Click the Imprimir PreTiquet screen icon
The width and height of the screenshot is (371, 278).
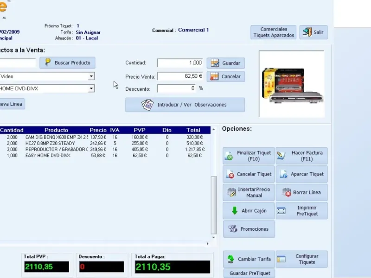[x=281, y=210]
